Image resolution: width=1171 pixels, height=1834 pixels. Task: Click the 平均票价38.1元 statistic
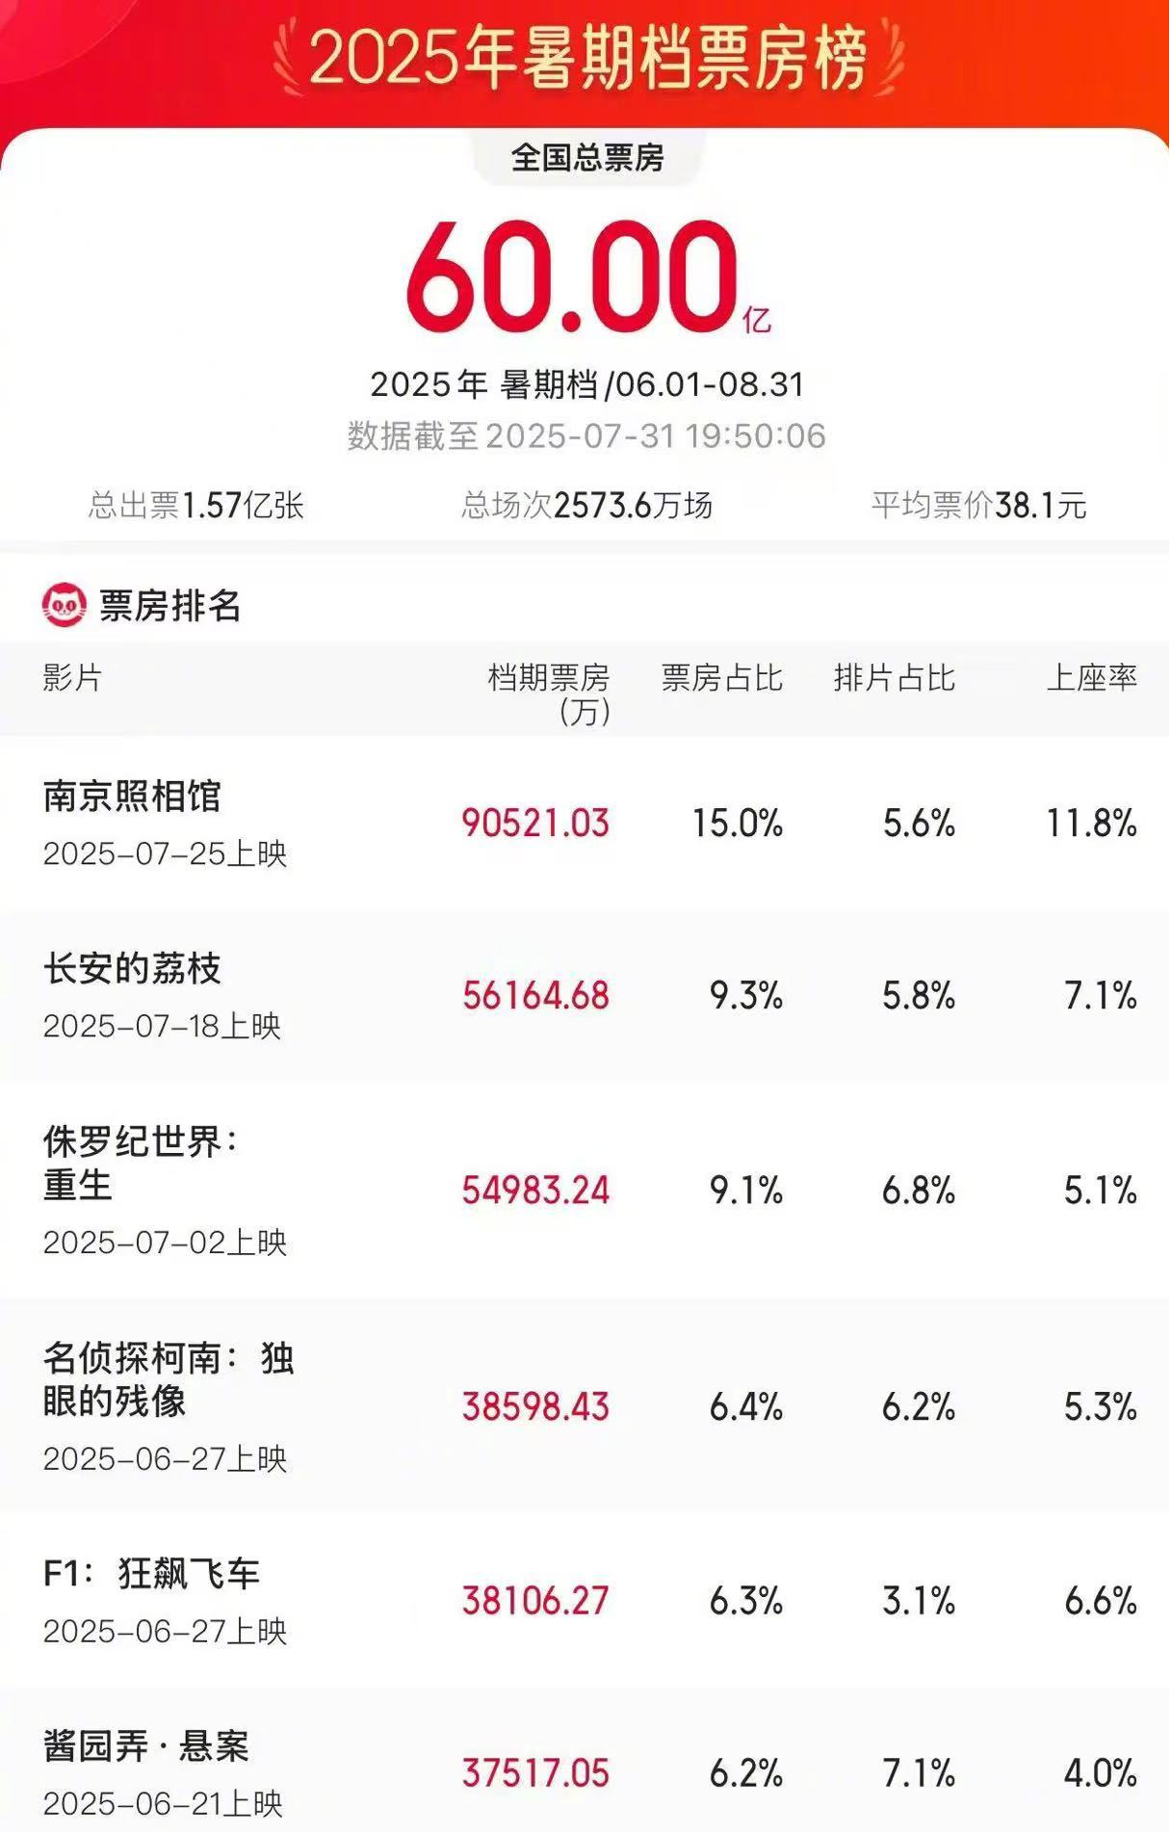(979, 505)
